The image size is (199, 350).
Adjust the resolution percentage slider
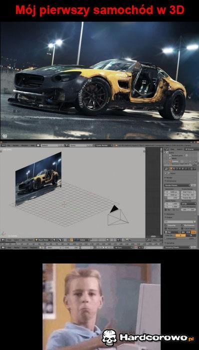pos(172,198)
